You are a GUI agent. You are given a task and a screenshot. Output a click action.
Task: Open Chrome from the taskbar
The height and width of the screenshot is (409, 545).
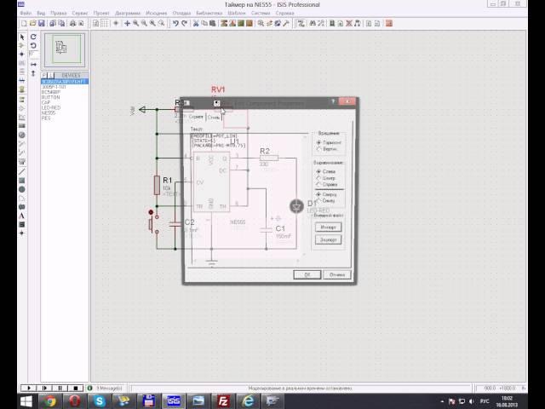49,401
